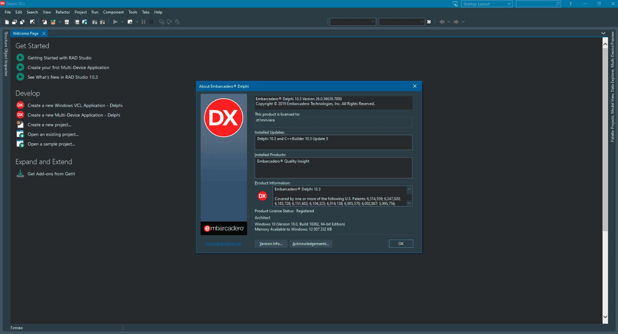Open the Refactor menu
618x334 pixels.
click(63, 12)
